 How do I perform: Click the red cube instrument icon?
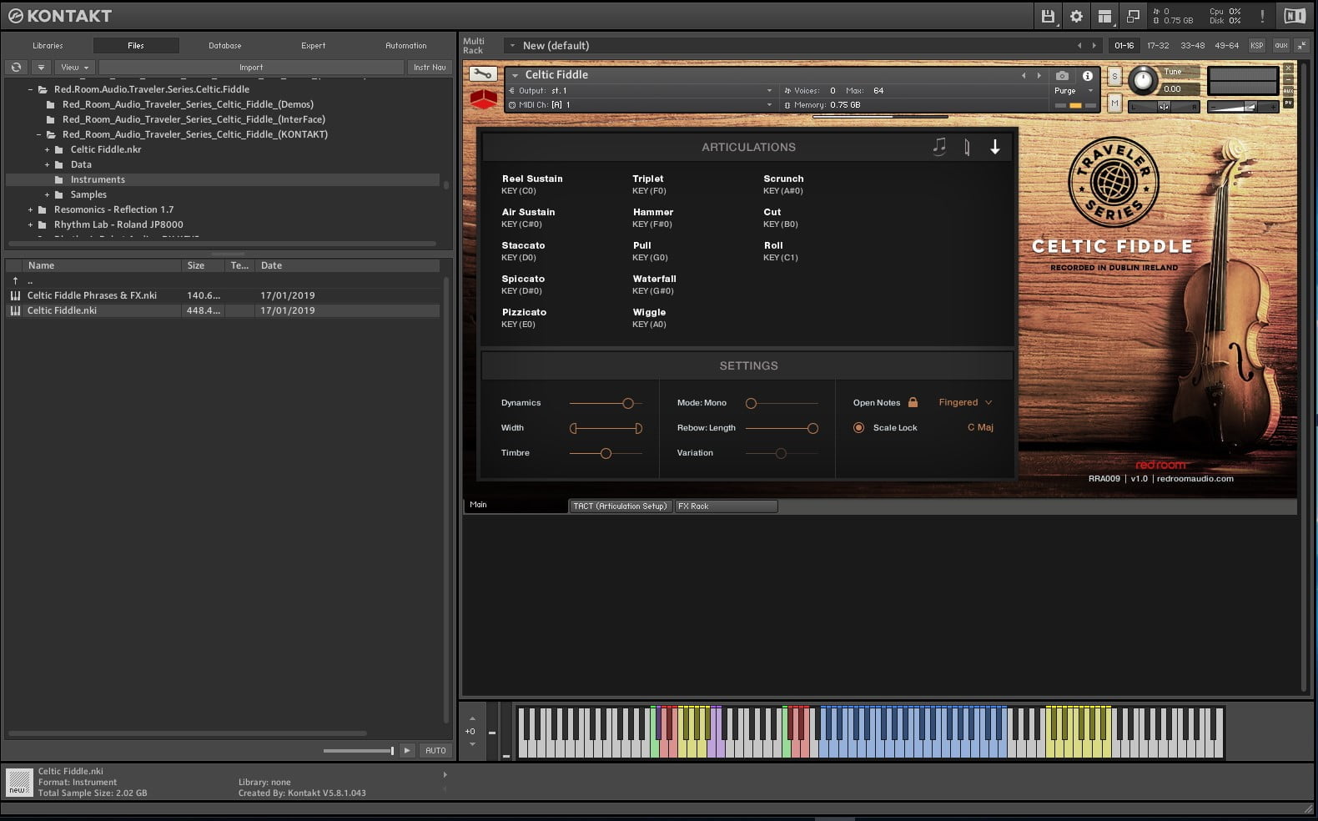click(x=483, y=99)
